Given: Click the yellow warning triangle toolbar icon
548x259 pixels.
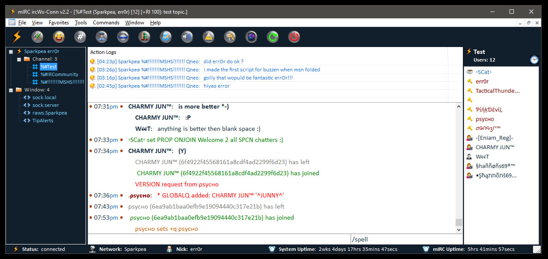Looking at the screenshot, I should point(209,37).
